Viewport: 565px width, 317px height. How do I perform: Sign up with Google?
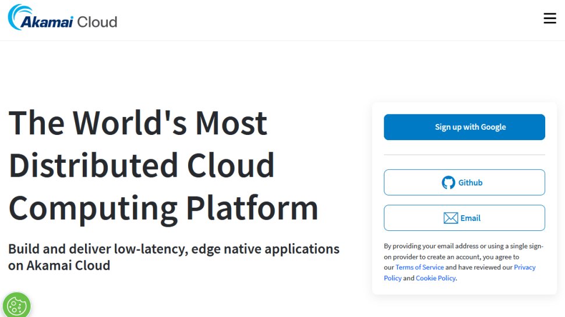coord(464,127)
